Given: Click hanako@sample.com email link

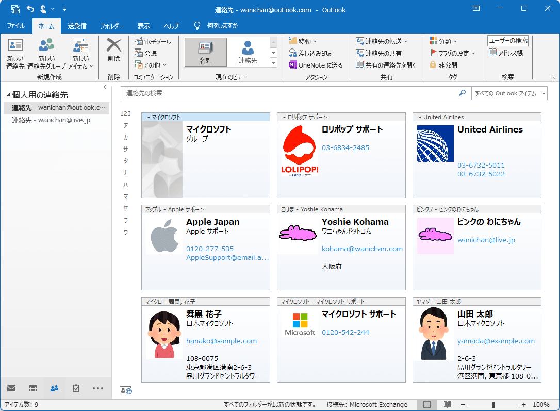Looking at the screenshot, I should click(221, 341).
